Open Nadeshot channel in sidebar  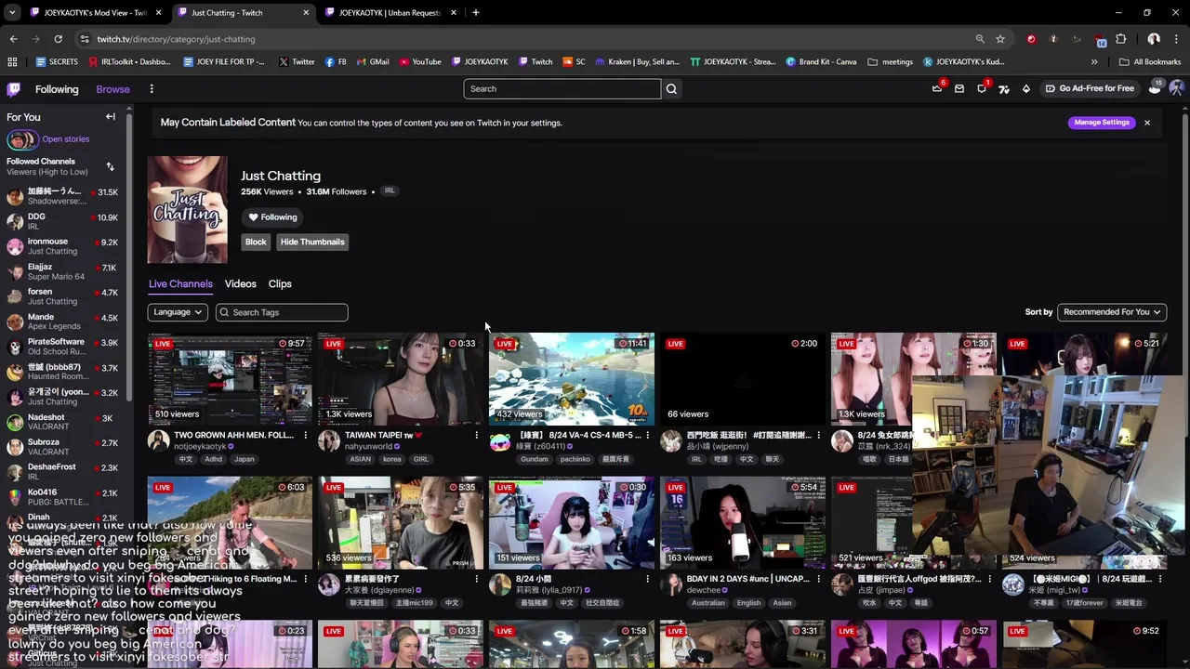click(62, 422)
